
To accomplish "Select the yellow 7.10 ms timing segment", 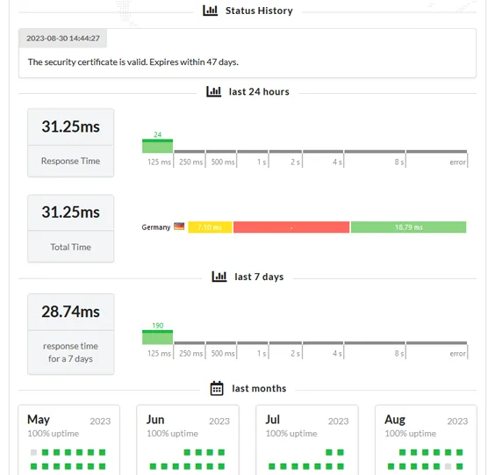I will point(210,227).
